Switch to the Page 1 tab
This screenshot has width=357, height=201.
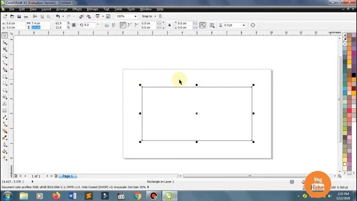point(67,176)
